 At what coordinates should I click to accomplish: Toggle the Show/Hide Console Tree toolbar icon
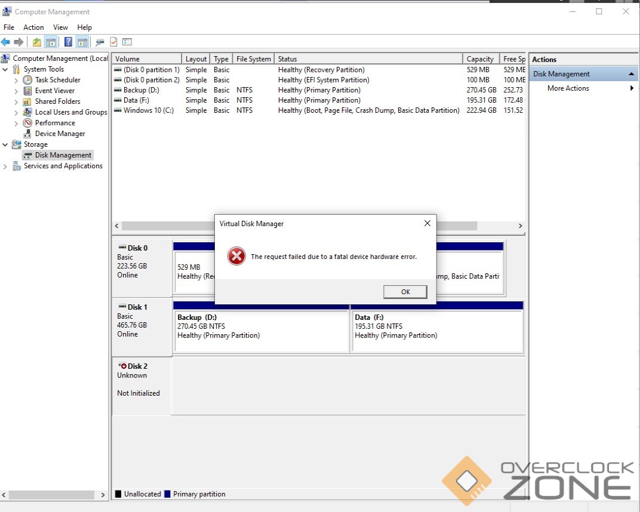tap(51, 42)
